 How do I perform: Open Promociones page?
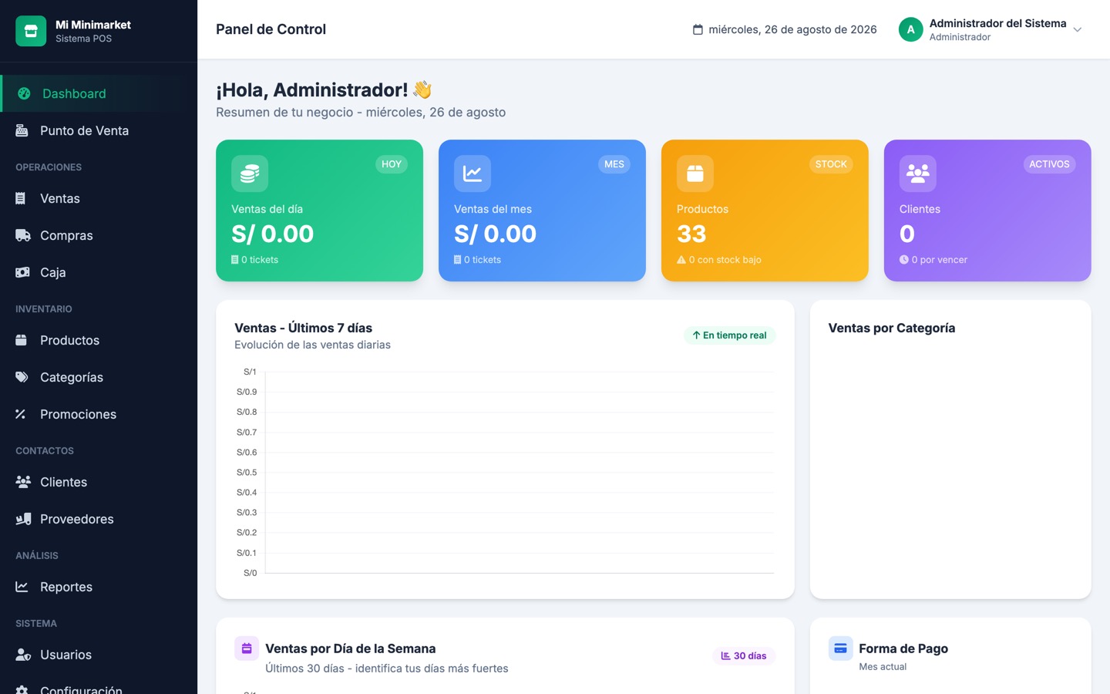[99, 414]
